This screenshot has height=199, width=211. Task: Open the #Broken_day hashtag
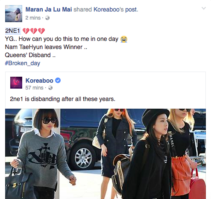pos(23,63)
